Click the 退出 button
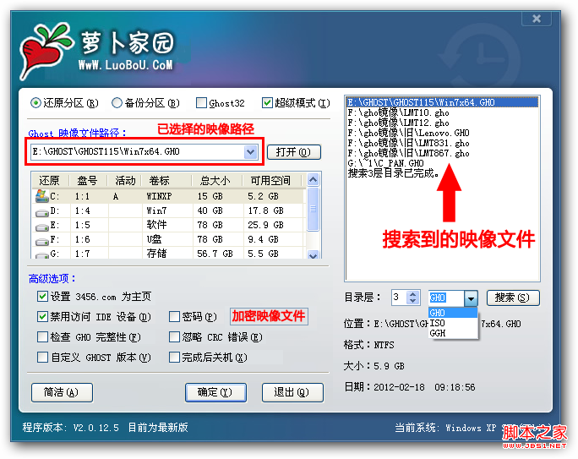Viewport: 578px width, 459px height. coord(292,392)
